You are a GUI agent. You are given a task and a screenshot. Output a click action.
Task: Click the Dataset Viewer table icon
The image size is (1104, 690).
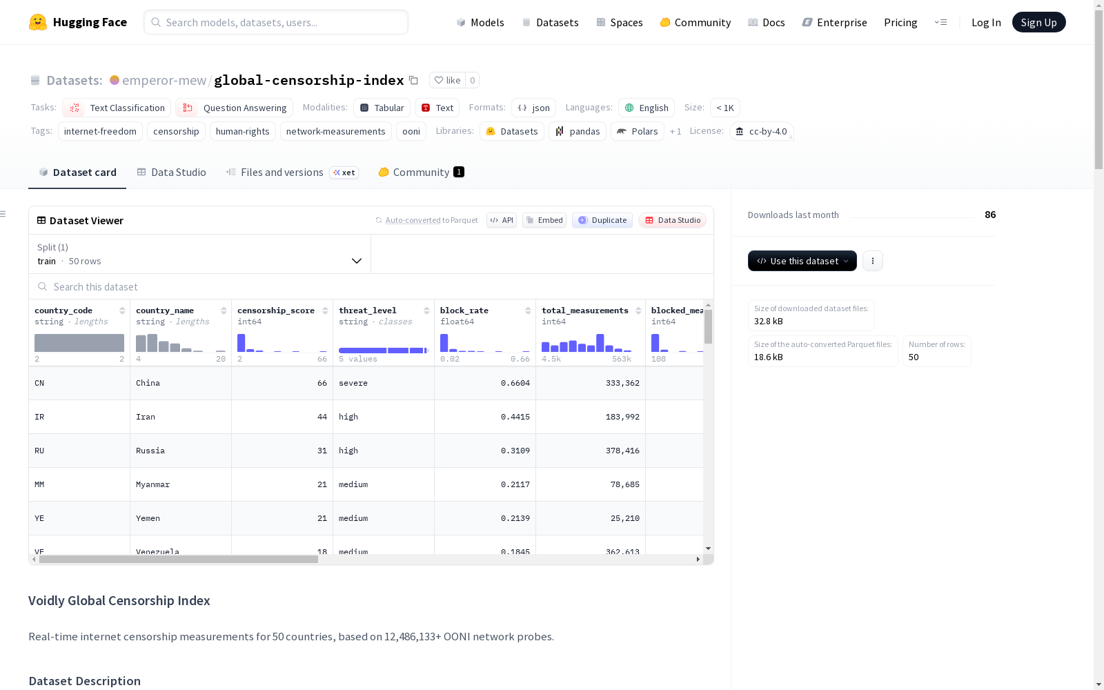[x=41, y=220]
